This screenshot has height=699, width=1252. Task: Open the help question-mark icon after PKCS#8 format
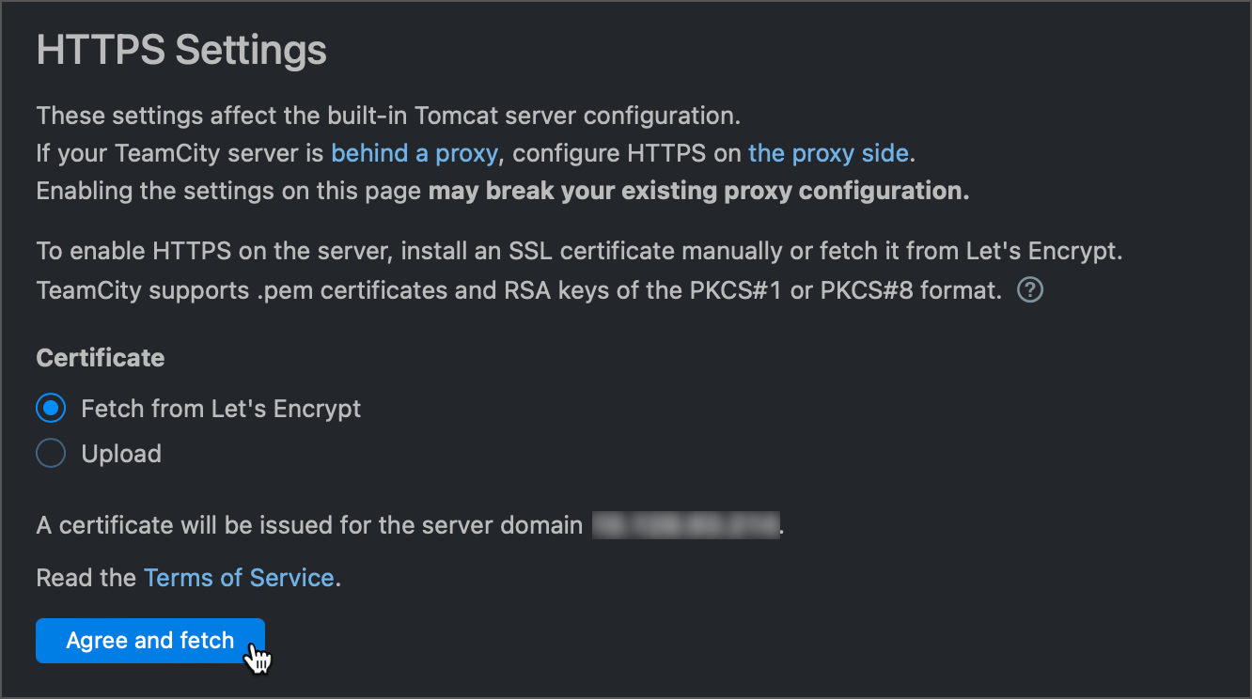(1030, 290)
